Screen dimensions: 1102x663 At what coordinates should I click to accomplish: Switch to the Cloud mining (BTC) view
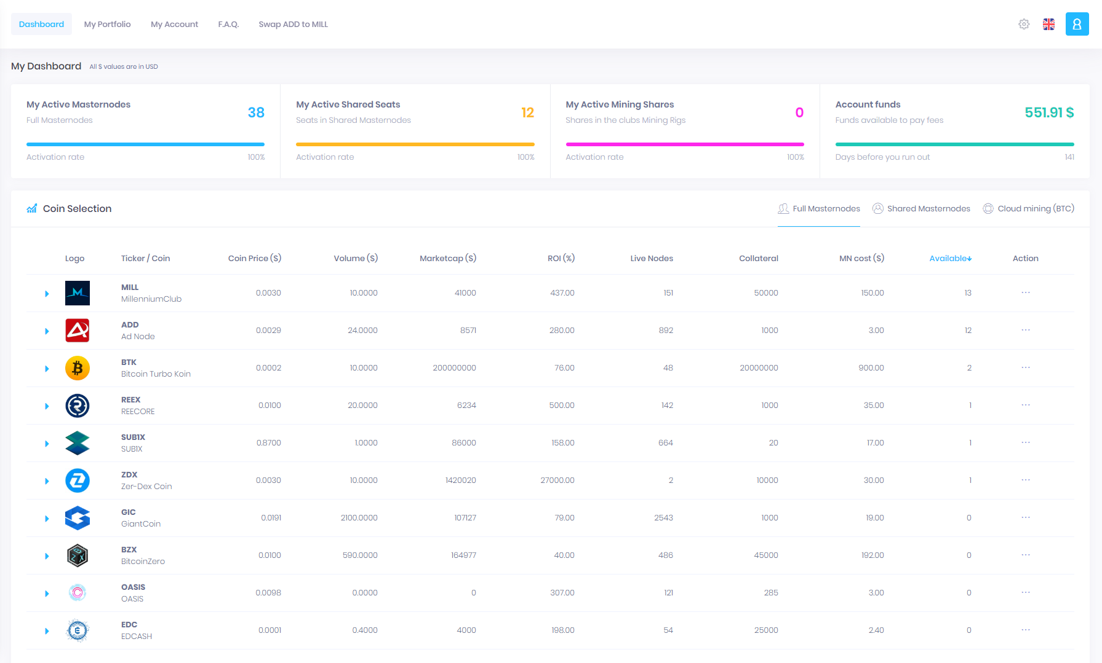click(1028, 208)
